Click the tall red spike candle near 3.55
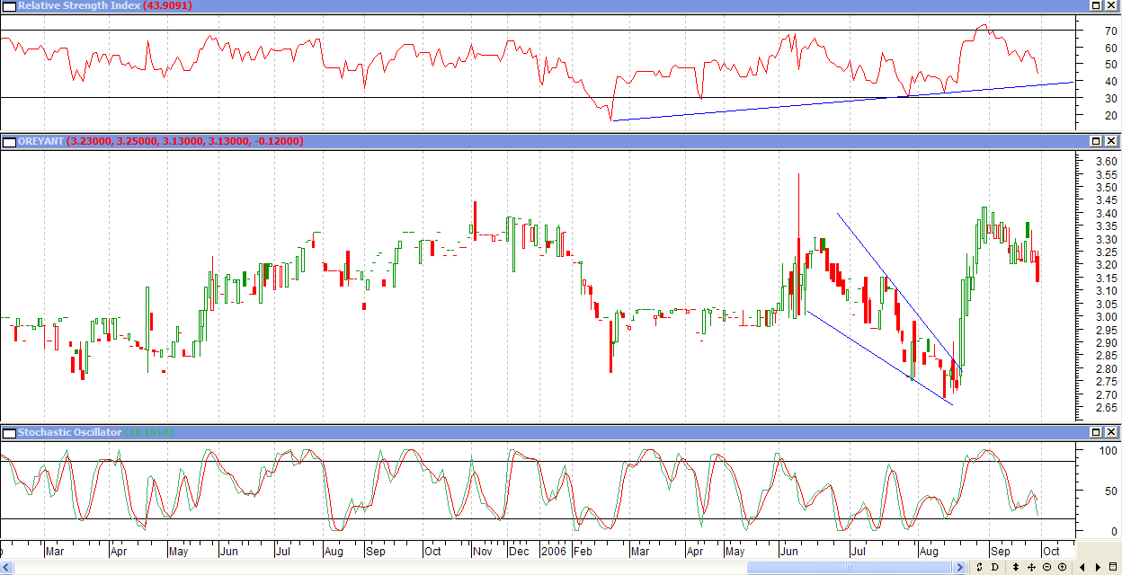1122x575 pixels. click(x=797, y=244)
